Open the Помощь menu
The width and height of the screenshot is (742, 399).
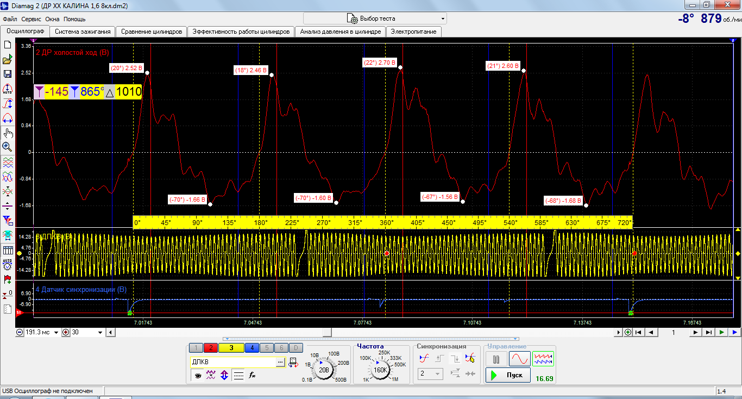(x=74, y=19)
